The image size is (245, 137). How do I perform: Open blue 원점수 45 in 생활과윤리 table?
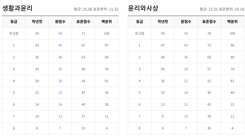pyautogui.click(x=60, y=45)
